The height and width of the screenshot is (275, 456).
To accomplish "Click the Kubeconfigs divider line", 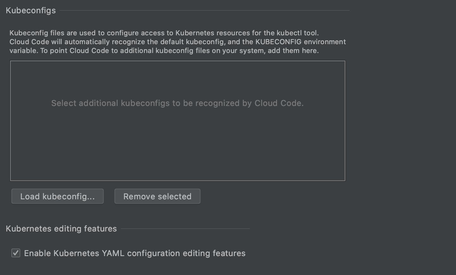I will tap(206, 10).
